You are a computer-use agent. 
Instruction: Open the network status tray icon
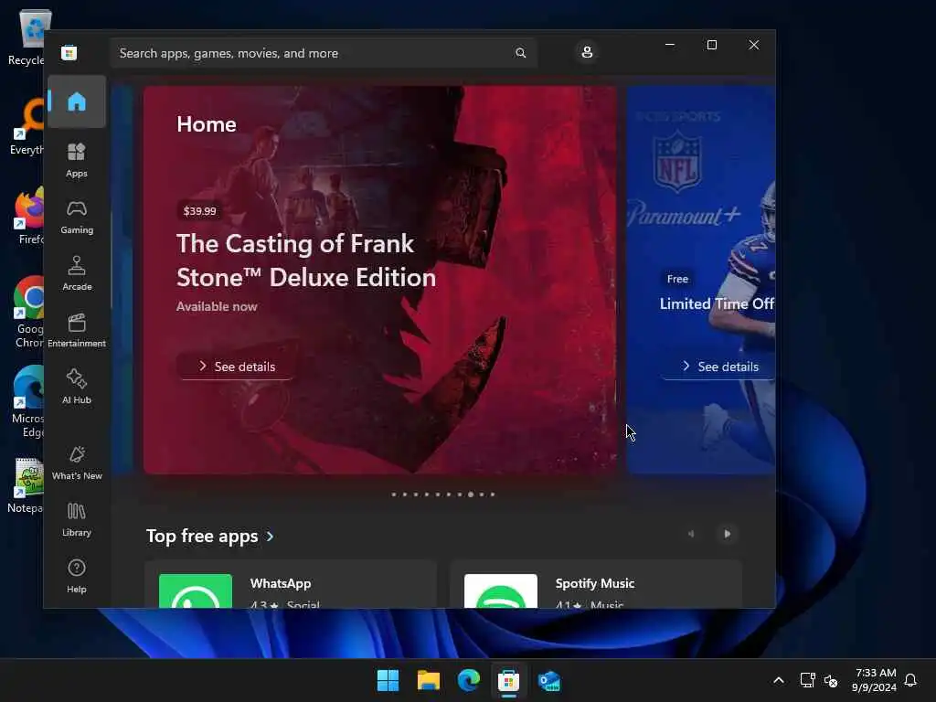(x=808, y=680)
